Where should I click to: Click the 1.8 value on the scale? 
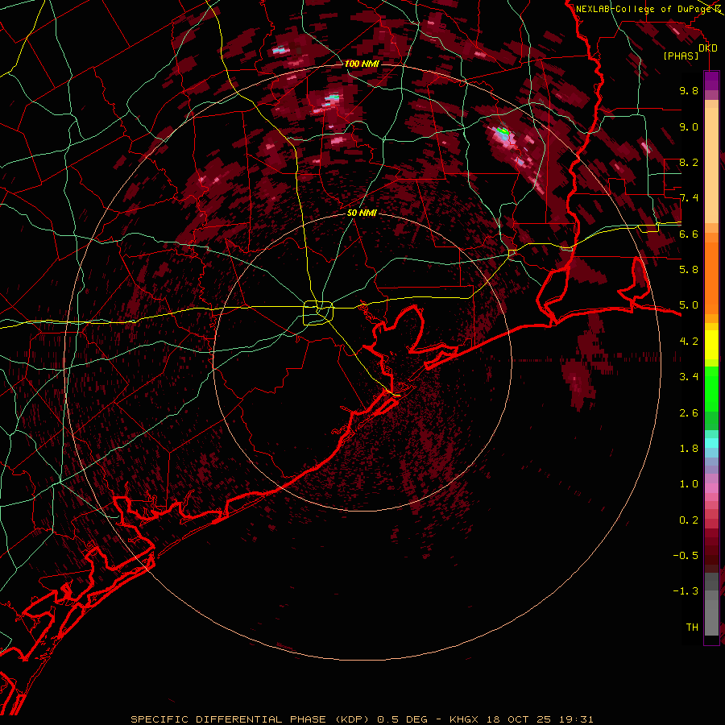689,449
